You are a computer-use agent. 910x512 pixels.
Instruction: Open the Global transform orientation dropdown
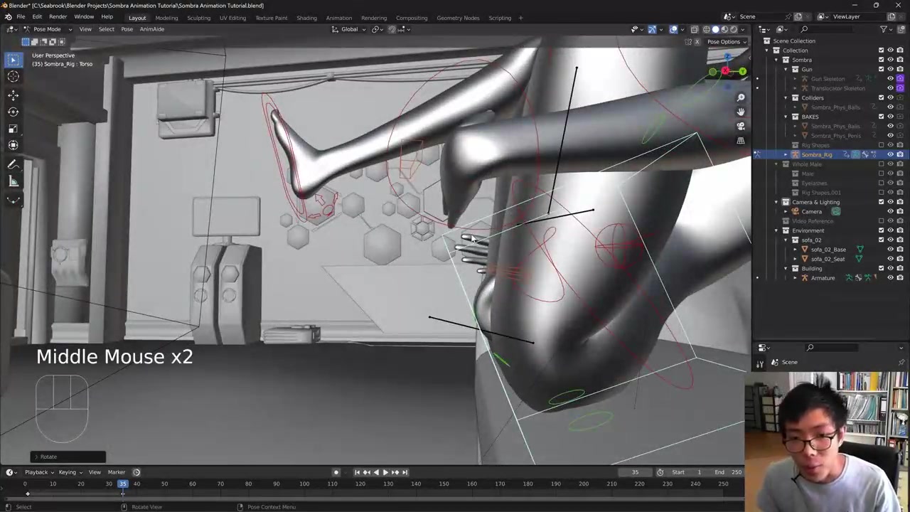(x=353, y=29)
